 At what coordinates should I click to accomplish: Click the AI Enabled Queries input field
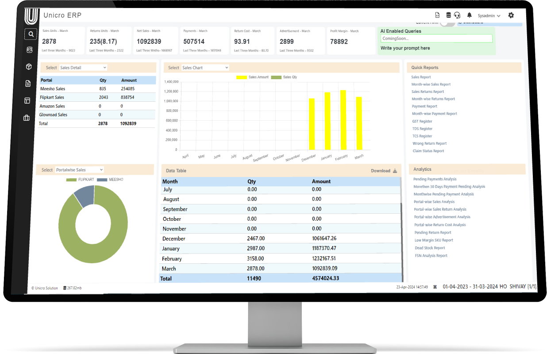tap(436, 38)
